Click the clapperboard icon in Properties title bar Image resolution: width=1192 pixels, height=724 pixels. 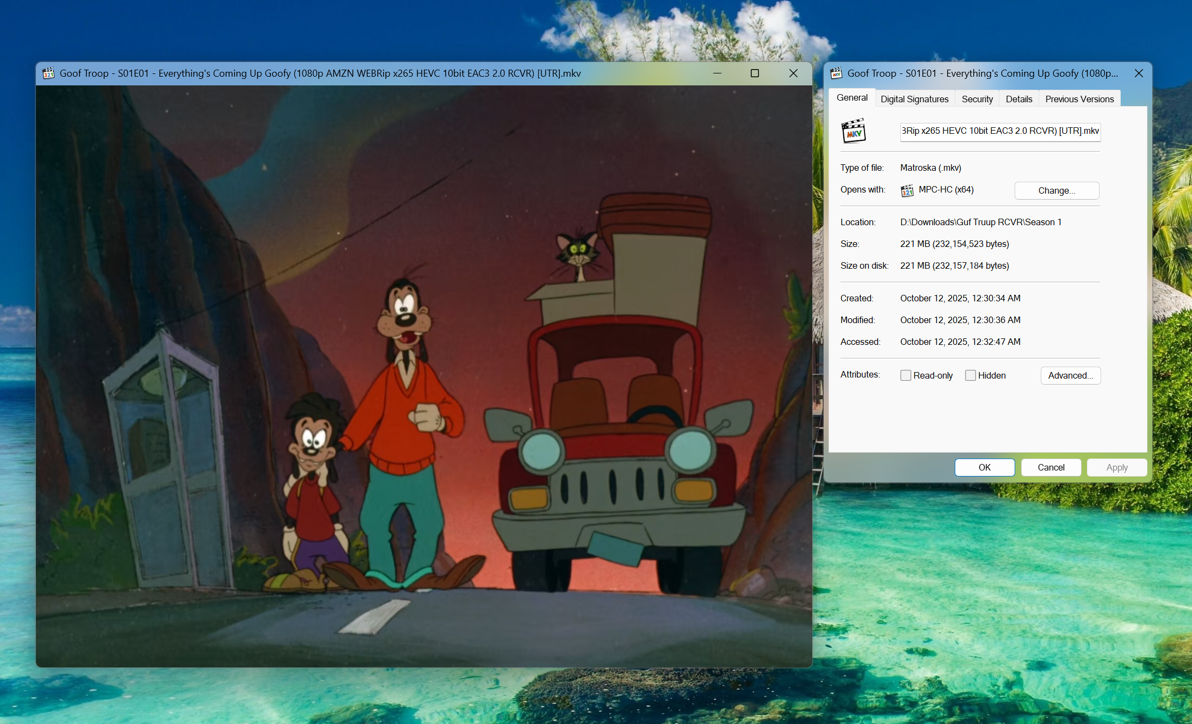coord(836,73)
